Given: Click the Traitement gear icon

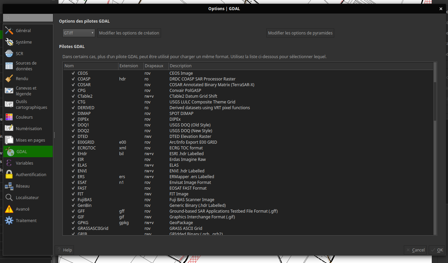Looking at the screenshot, I should [9, 220].
